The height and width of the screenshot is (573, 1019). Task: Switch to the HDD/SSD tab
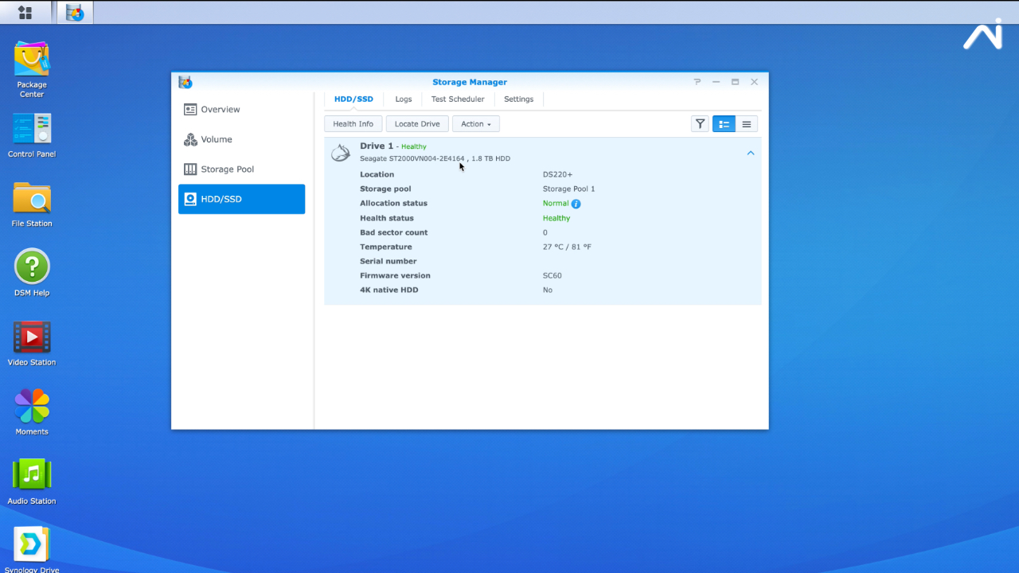[353, 99]
